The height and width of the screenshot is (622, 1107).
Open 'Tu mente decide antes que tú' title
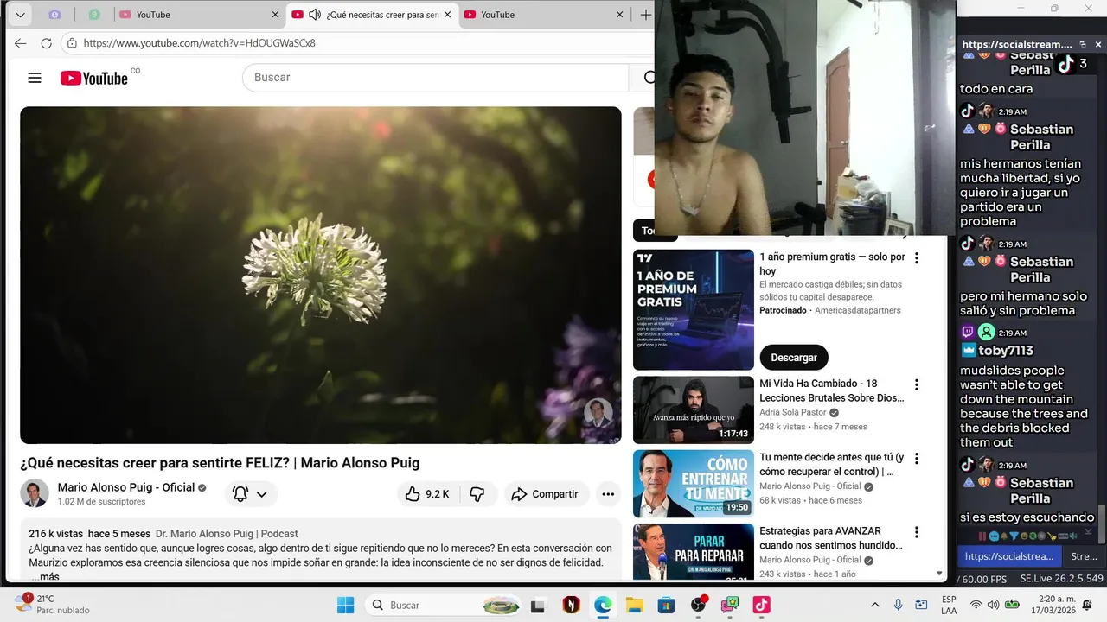(832, 465)
